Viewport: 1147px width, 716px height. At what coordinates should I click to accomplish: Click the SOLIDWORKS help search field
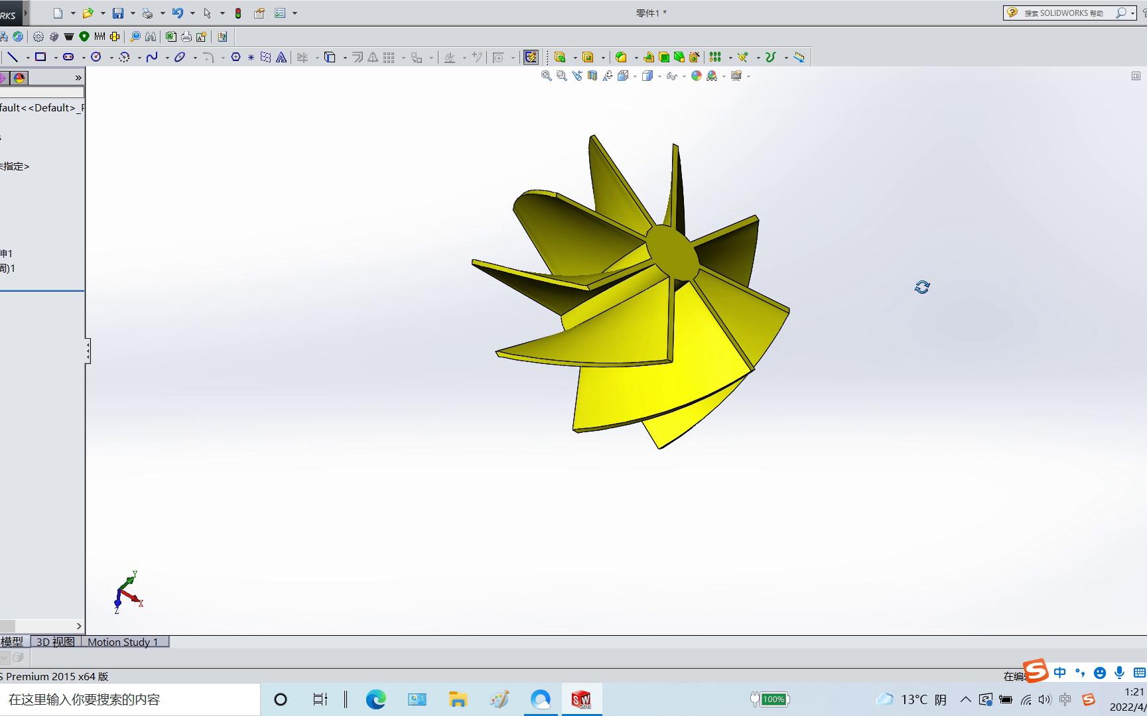tap(1063, 13)
